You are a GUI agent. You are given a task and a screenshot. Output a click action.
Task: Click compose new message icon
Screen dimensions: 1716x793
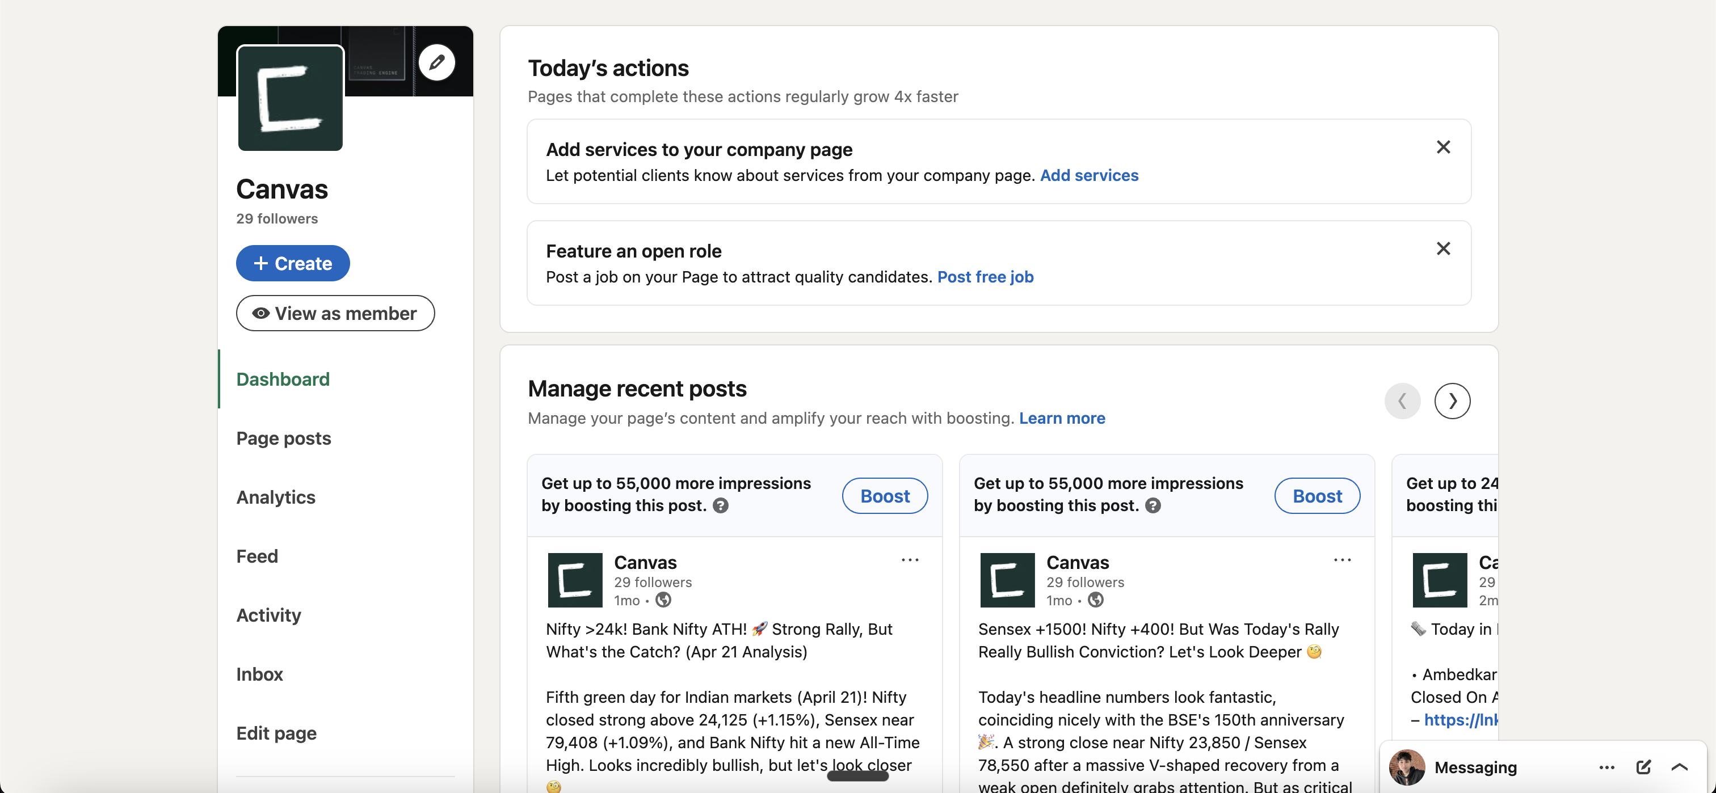[1643, 767]
